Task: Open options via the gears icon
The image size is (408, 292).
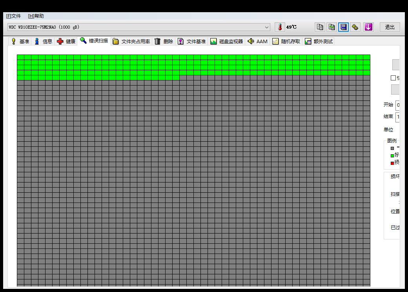Action: tap(355, 27)
